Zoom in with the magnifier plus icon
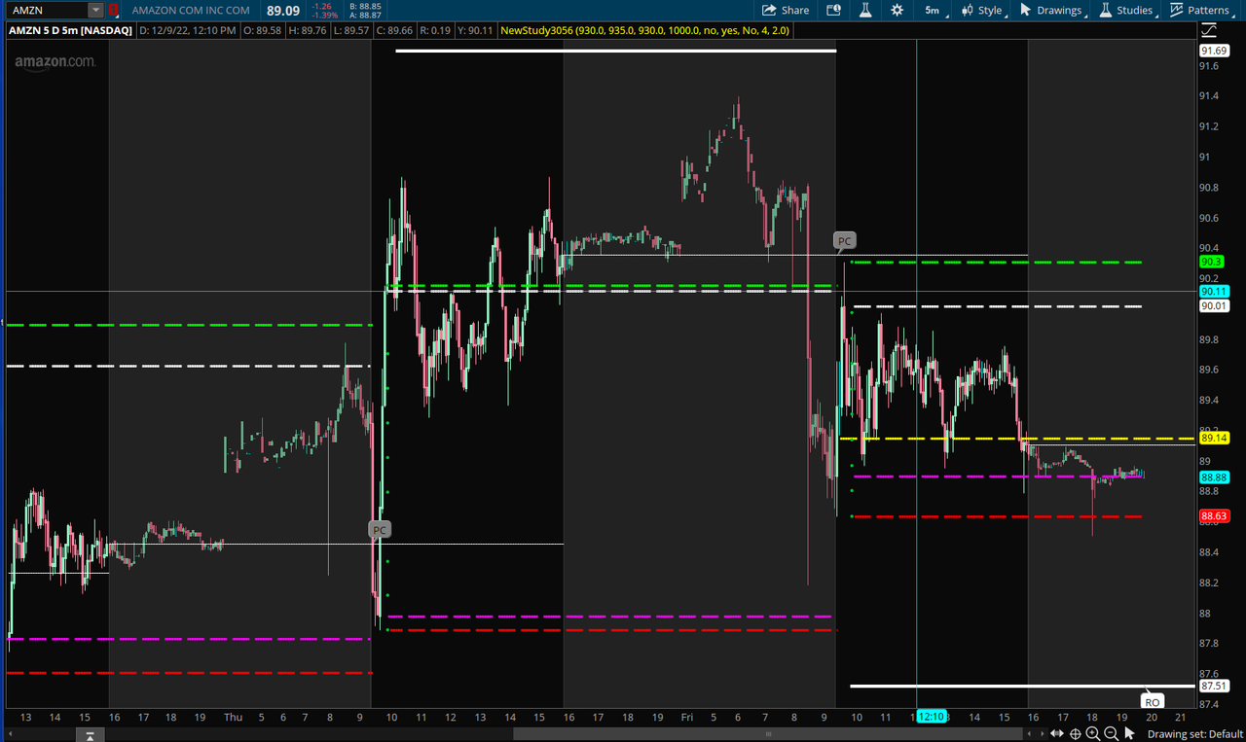The width and height of the screenshot is (1246, 742). click(x=1092, y=732)
